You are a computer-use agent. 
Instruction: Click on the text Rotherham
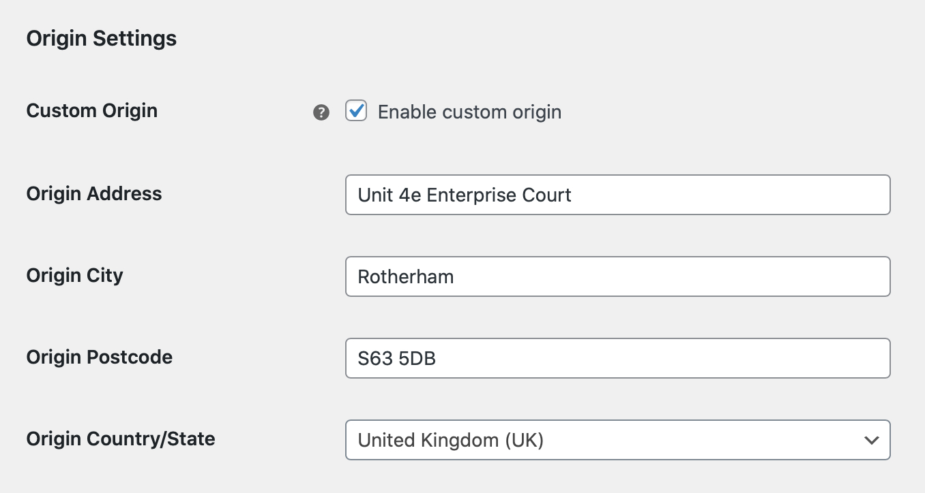[x=406, y=276]
